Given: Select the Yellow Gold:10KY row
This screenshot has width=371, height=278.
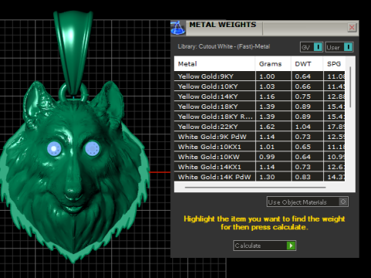Looking at the screenshot, I should pos(260,86).
